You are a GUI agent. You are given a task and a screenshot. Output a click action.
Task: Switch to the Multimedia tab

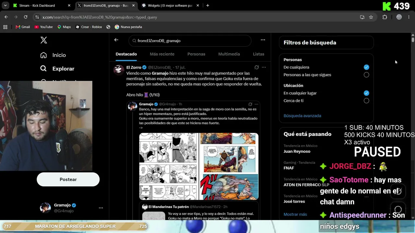click(229, 54)
